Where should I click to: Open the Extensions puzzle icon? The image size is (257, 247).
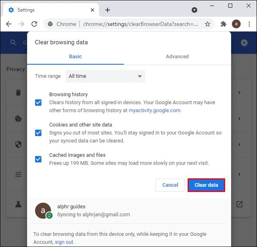click(224, 24)
